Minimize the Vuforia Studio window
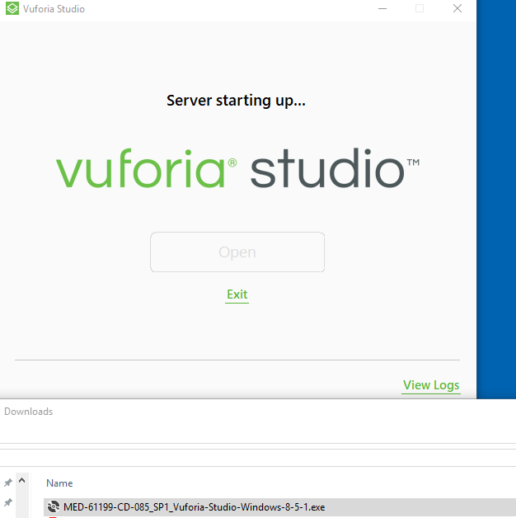 [x=382, y=8]
